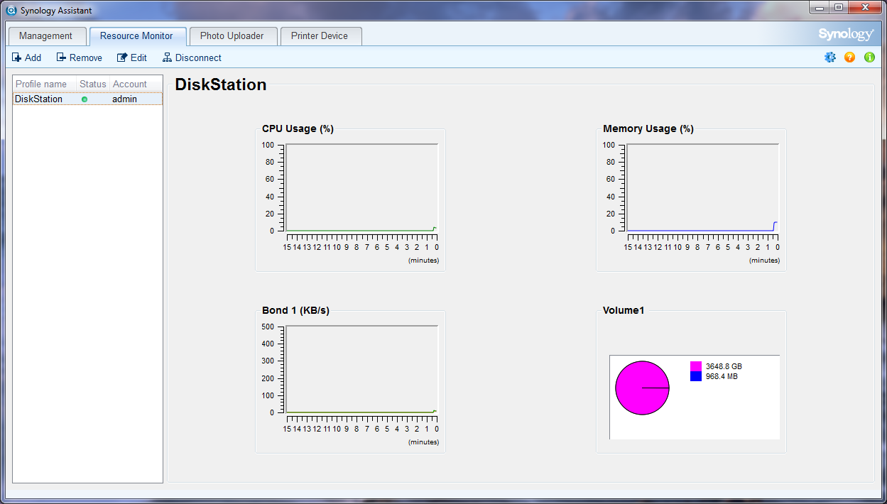The height and width of the screenshot is (504, 887).
Task: Maximize the Synology Assistant window
Action: click(x=839, y=7)
